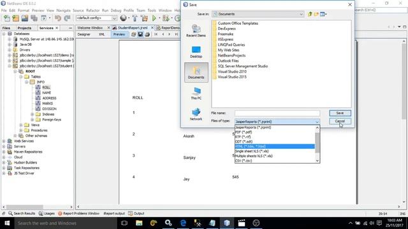Click the Cancel button in dialog

[x=340, y=121]
